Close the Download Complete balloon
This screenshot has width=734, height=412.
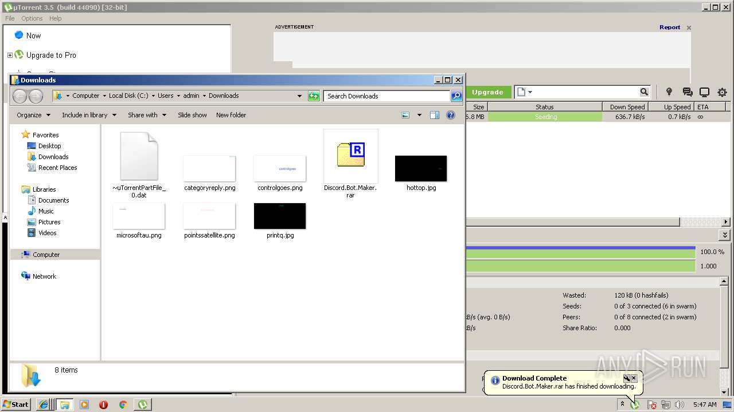point(634,378)
